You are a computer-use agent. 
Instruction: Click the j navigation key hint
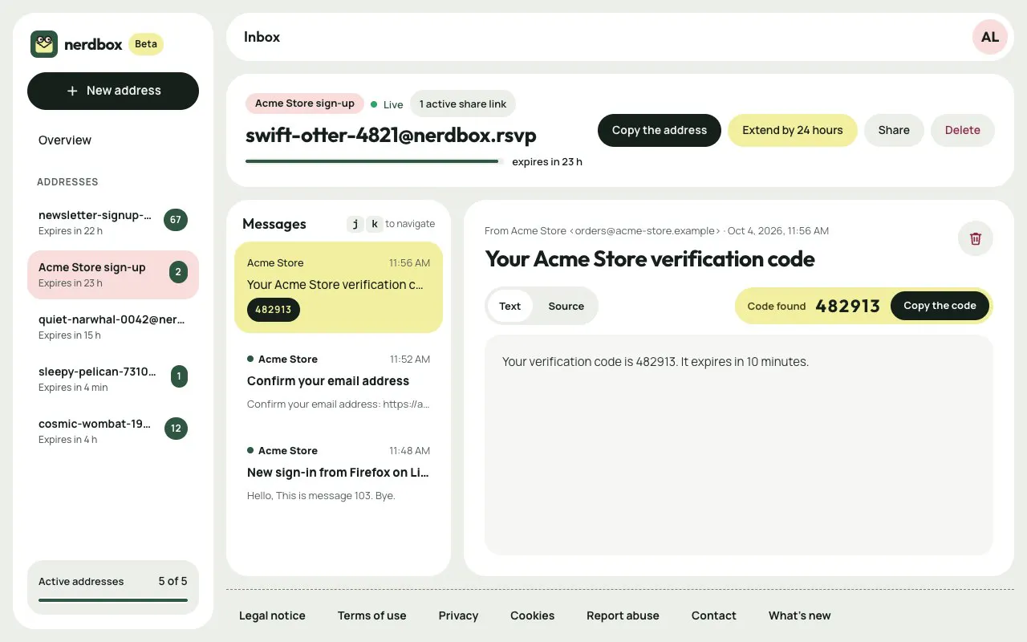(x=355, y=225)
